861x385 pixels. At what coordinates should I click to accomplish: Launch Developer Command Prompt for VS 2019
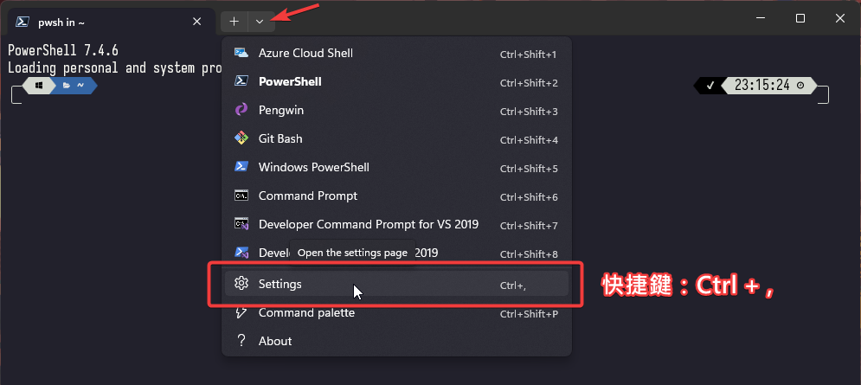(x=396, y=224)
